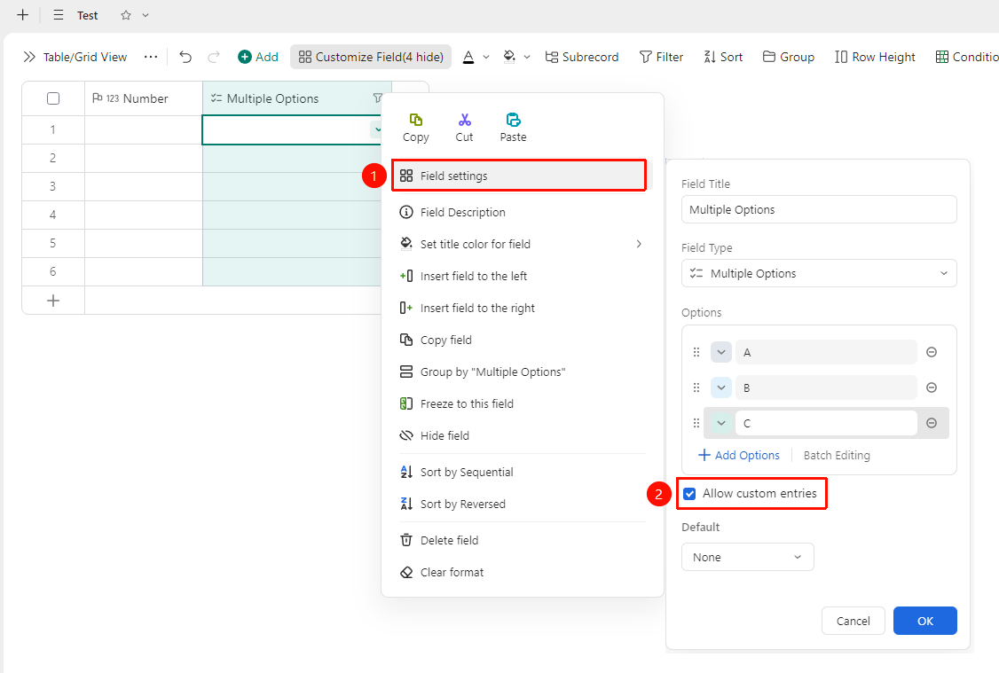Image resolution: width=999 pixels, height=673 pixels.
Task: Click the plus icon at top left
Action: click(x=23, y=15)
